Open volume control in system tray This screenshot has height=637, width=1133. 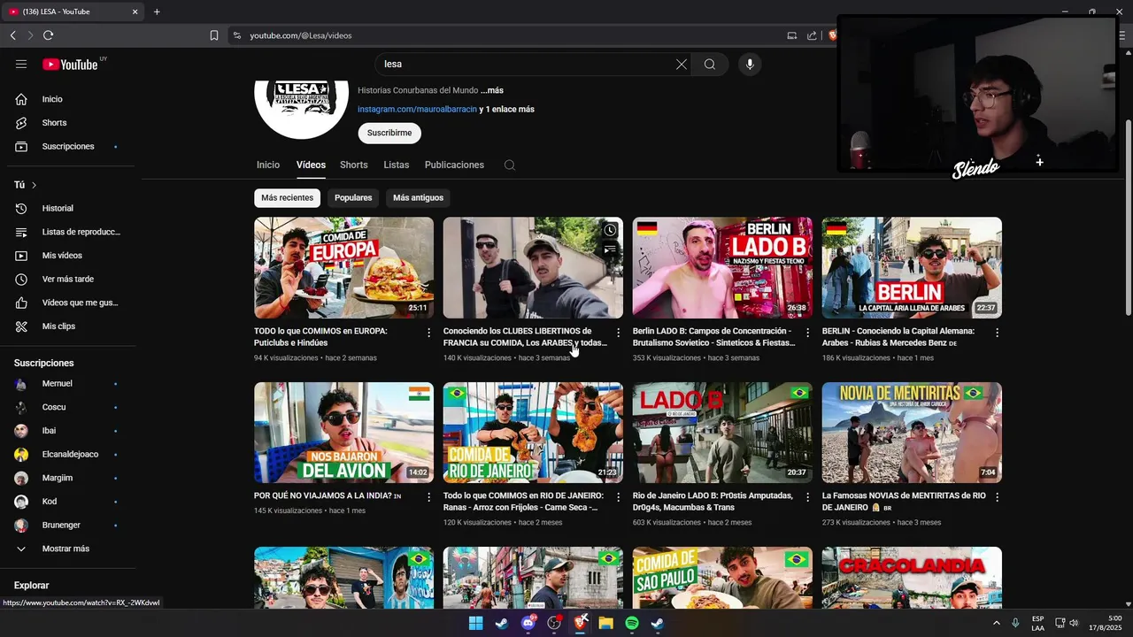[1074, 623]
